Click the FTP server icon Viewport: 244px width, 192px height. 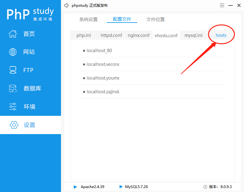coord(13,70)
